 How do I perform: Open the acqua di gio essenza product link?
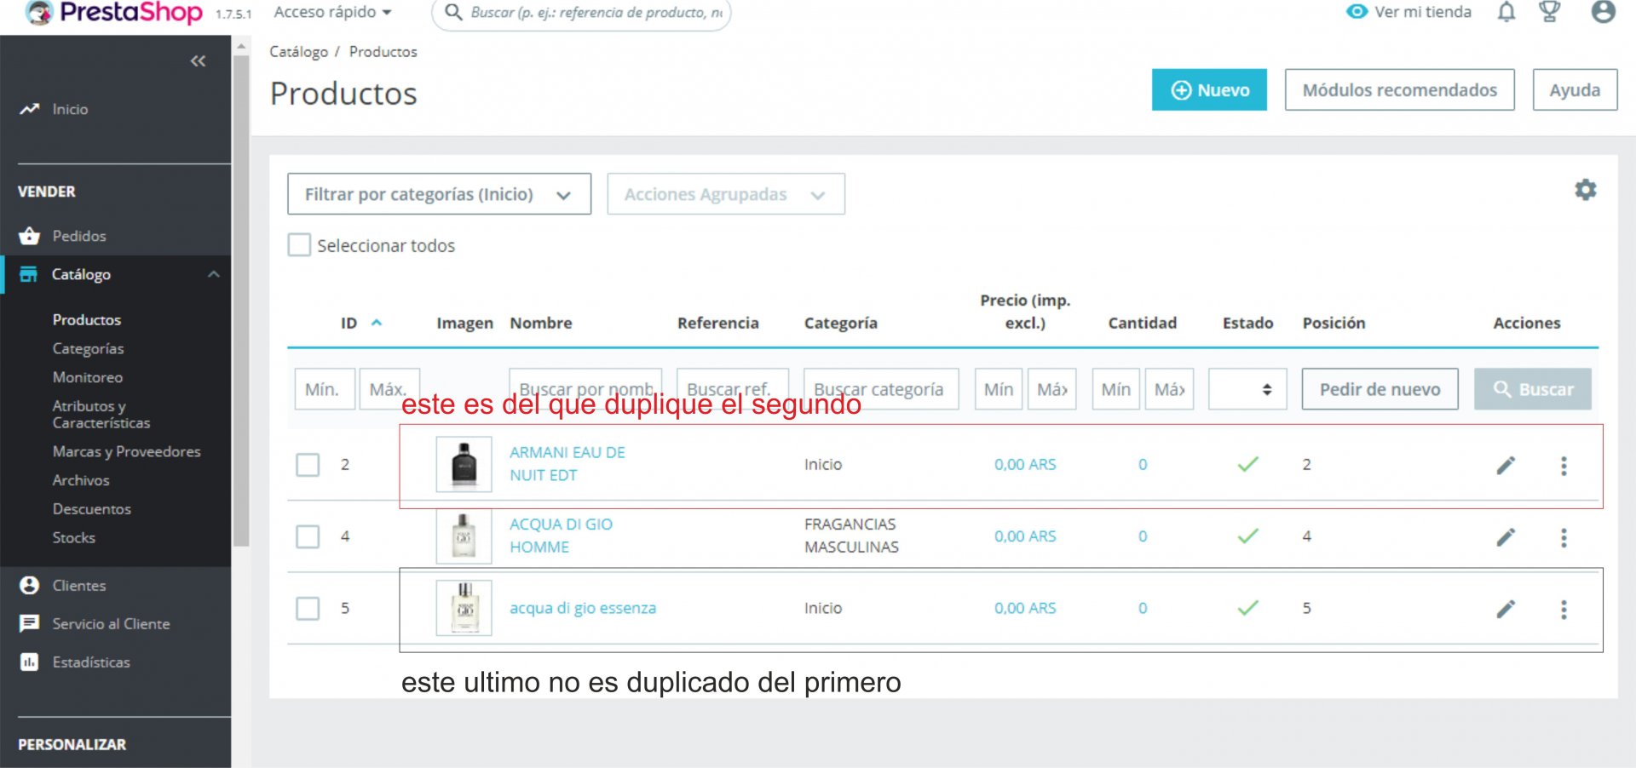coord(583,608)
